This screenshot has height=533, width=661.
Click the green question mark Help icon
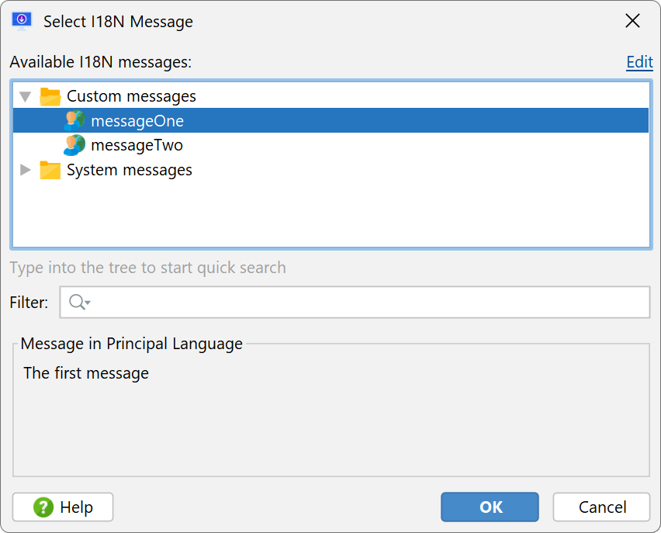(43, 507)
